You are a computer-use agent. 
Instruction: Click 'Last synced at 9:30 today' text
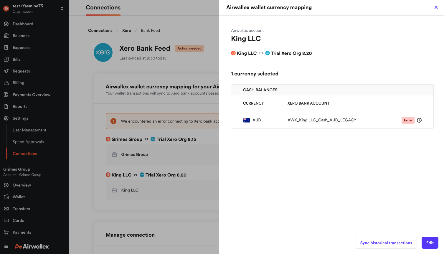[143, 58]
